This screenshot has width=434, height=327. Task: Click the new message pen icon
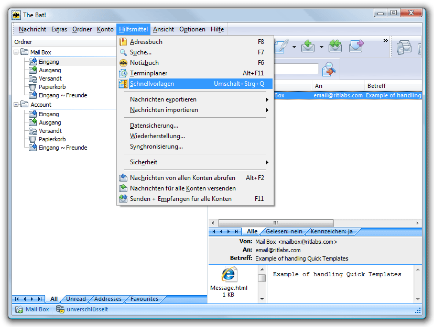[282, 46]
